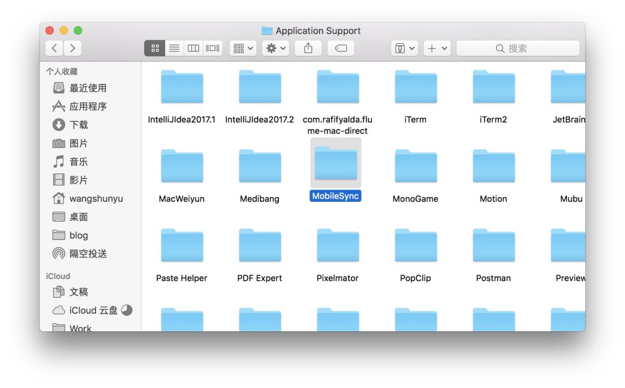Select the MacWeiyun folder
This screenshot has width=625, height=388.
click(x=182, y=176)
